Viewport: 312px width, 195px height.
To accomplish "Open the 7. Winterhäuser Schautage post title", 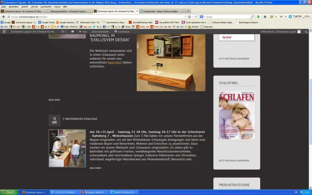I will [80, 119].
